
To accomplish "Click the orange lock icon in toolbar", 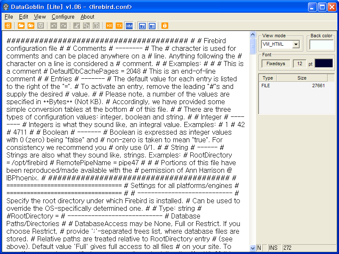I will (164, 26).
